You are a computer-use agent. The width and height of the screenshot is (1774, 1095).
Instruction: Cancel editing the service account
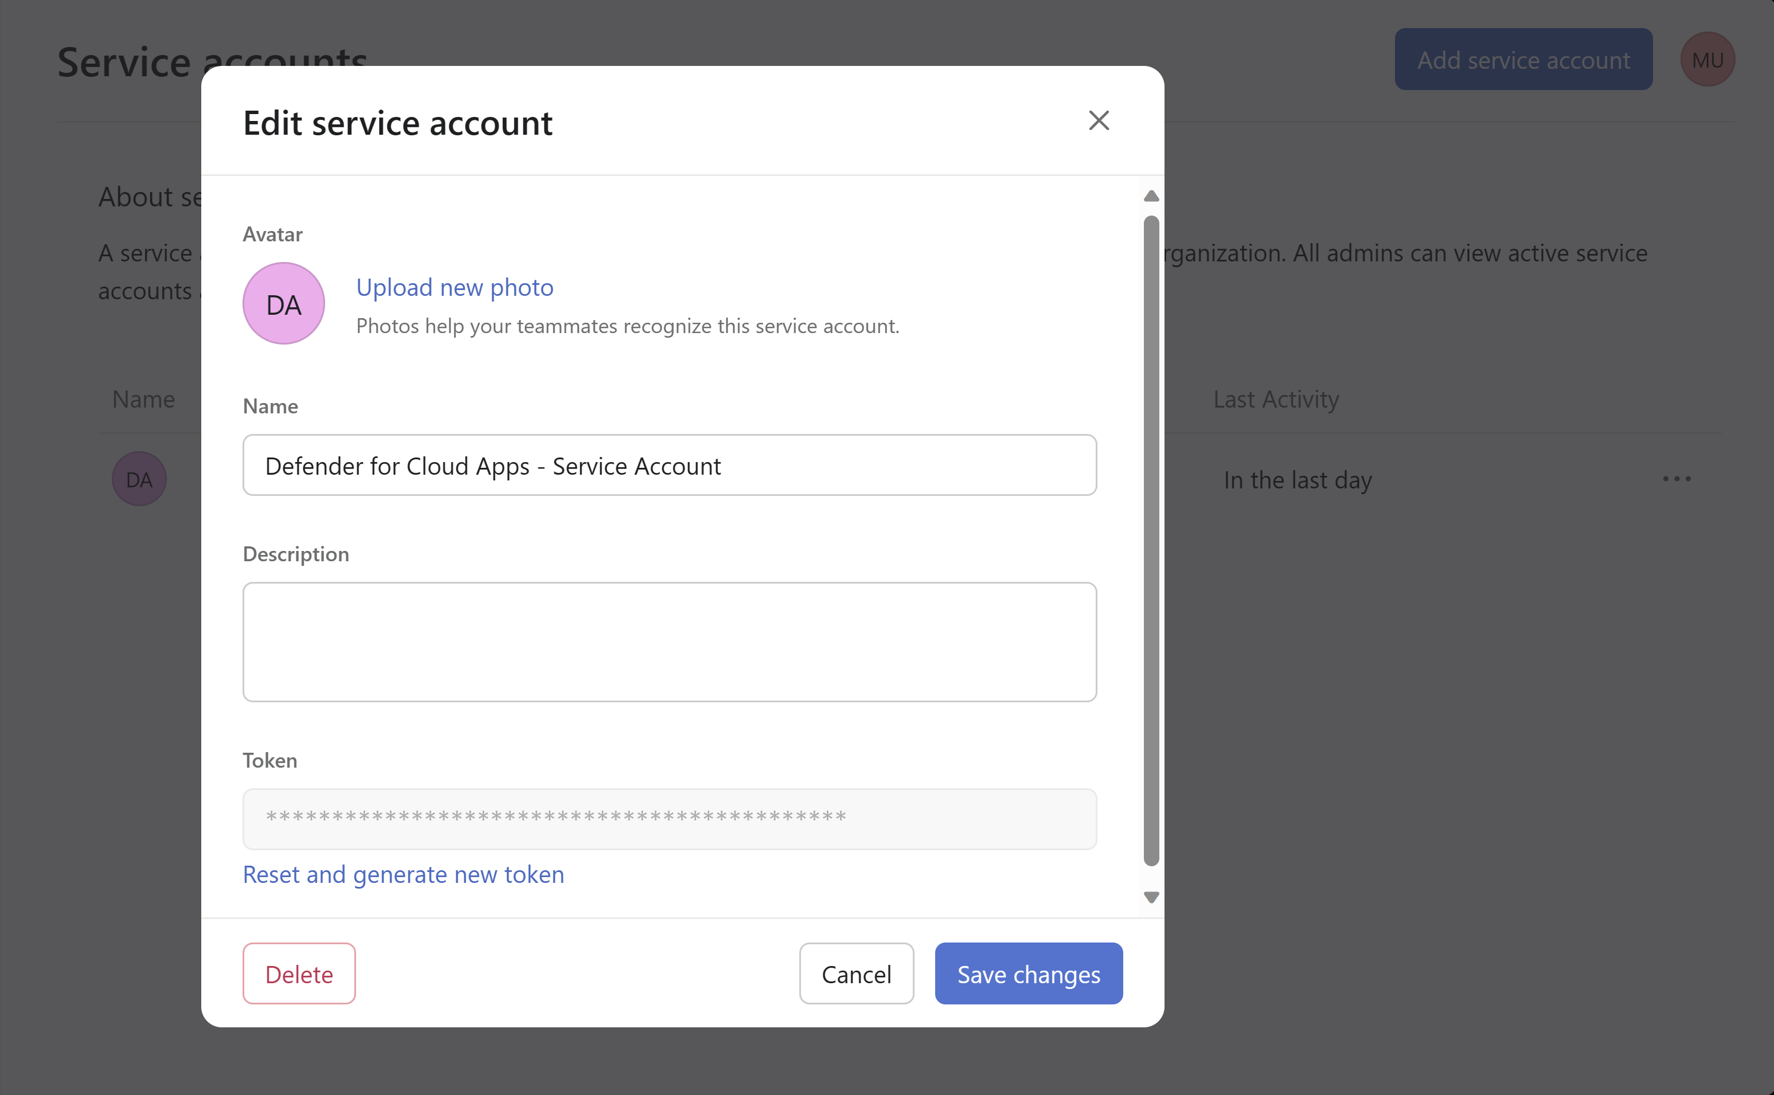tap(857, 973)
